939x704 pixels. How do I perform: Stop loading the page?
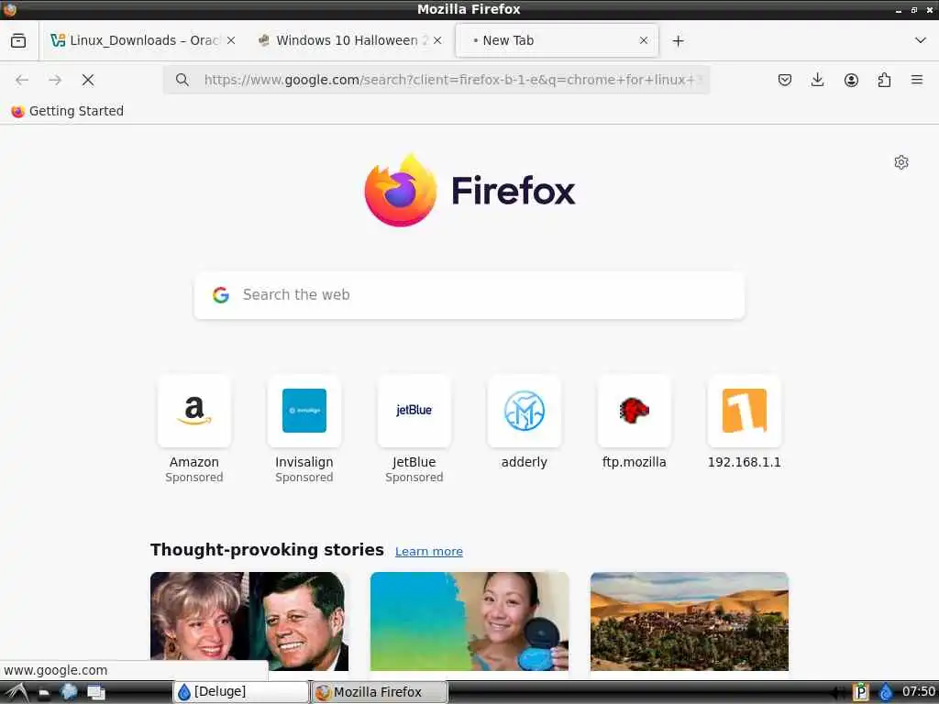[88, 80]
